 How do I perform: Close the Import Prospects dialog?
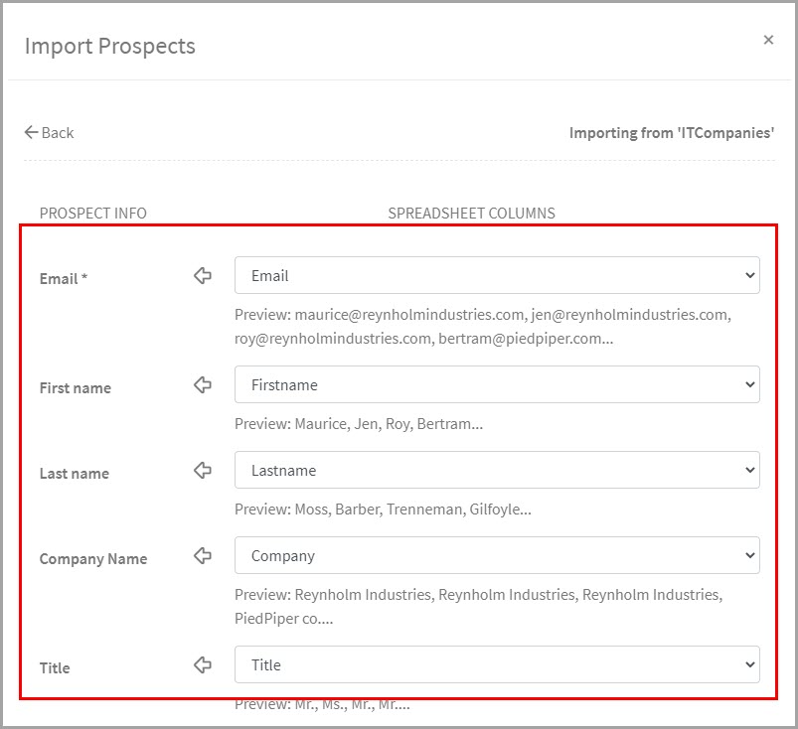(768, 40)
